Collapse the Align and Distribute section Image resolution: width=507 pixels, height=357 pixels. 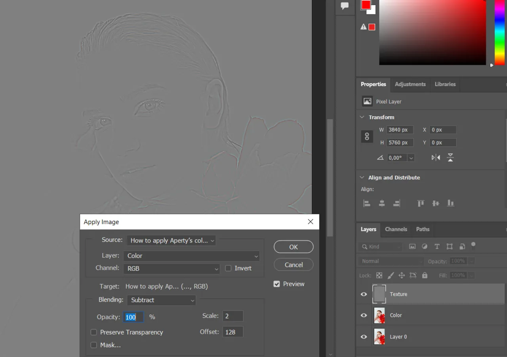click(362, 178)
